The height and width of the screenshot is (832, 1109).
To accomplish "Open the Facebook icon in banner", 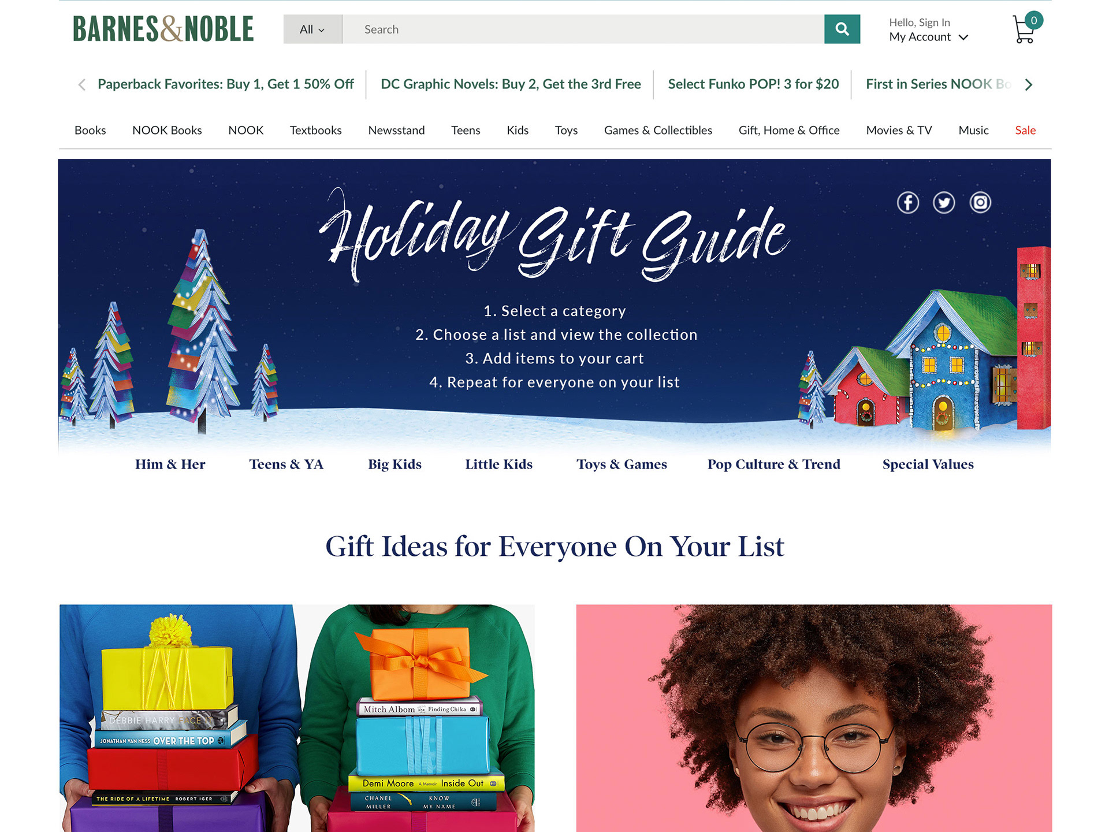I will (907, 202).
